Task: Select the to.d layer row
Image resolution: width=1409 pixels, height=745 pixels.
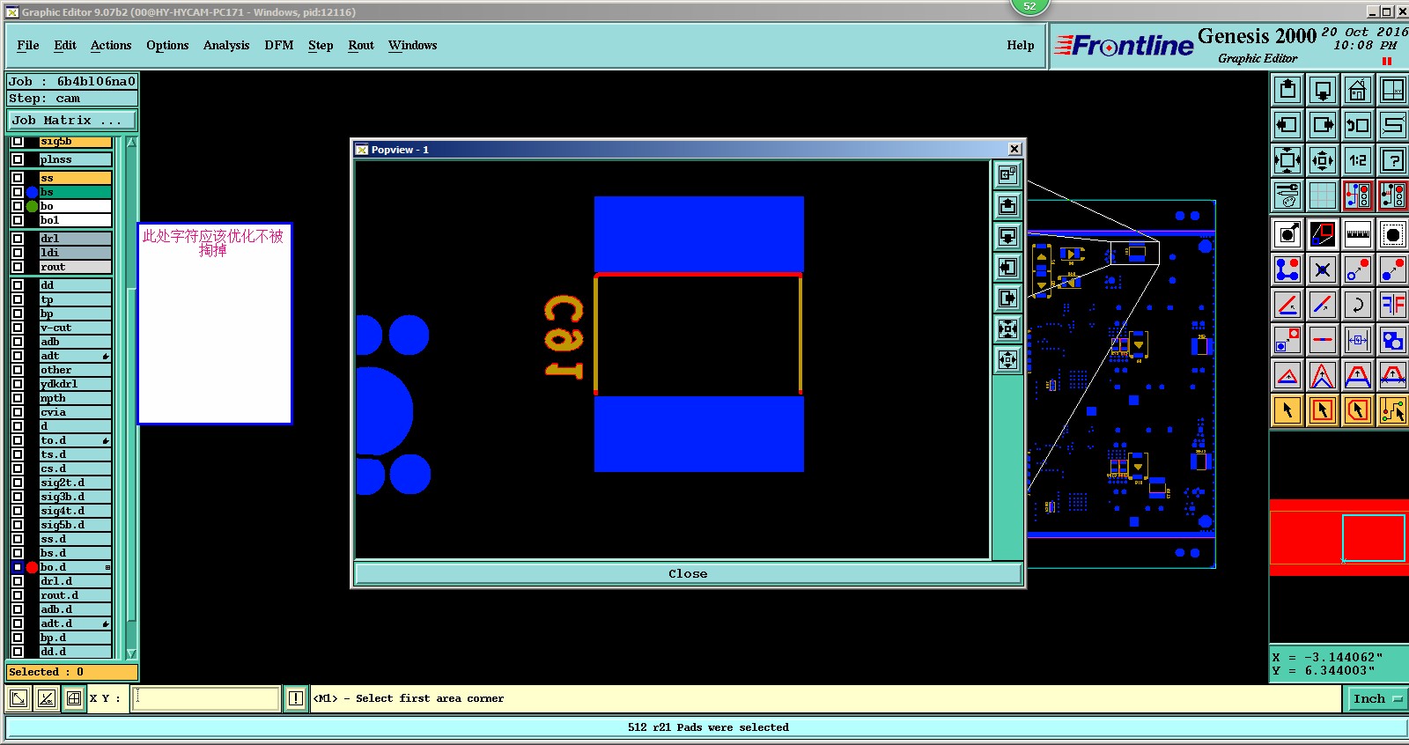Action: (76, 440)
